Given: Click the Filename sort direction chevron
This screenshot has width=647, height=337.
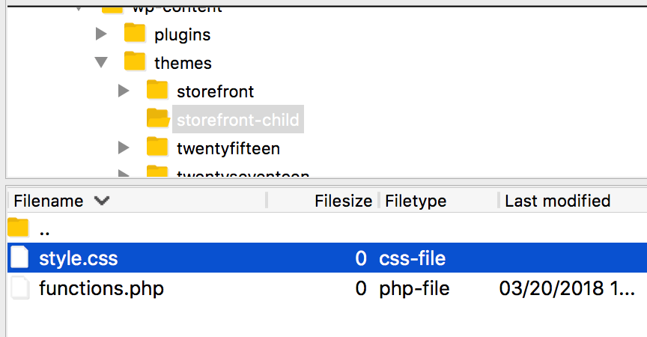Looking at the screenshot, I should [x=102, y=201].
